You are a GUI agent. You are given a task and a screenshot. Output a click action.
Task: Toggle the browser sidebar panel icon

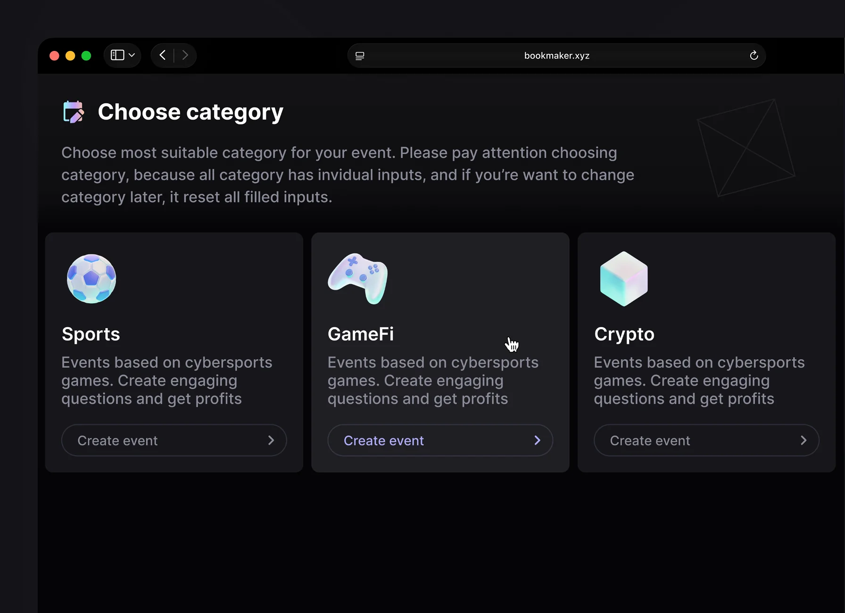pyautogui.click(x=117, y=55)
